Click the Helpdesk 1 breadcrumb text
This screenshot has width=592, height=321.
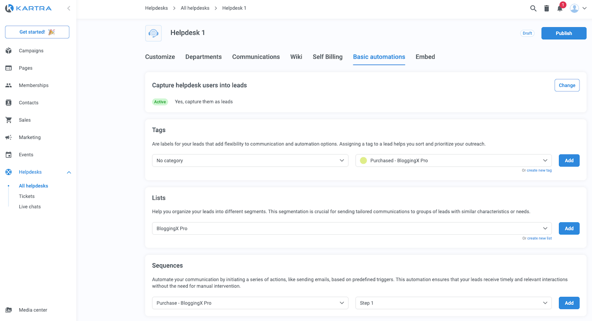tap(234, 8)
